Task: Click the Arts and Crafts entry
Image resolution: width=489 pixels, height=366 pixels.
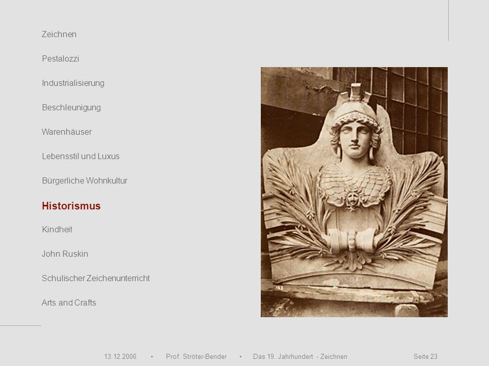Action: point(69,302)
